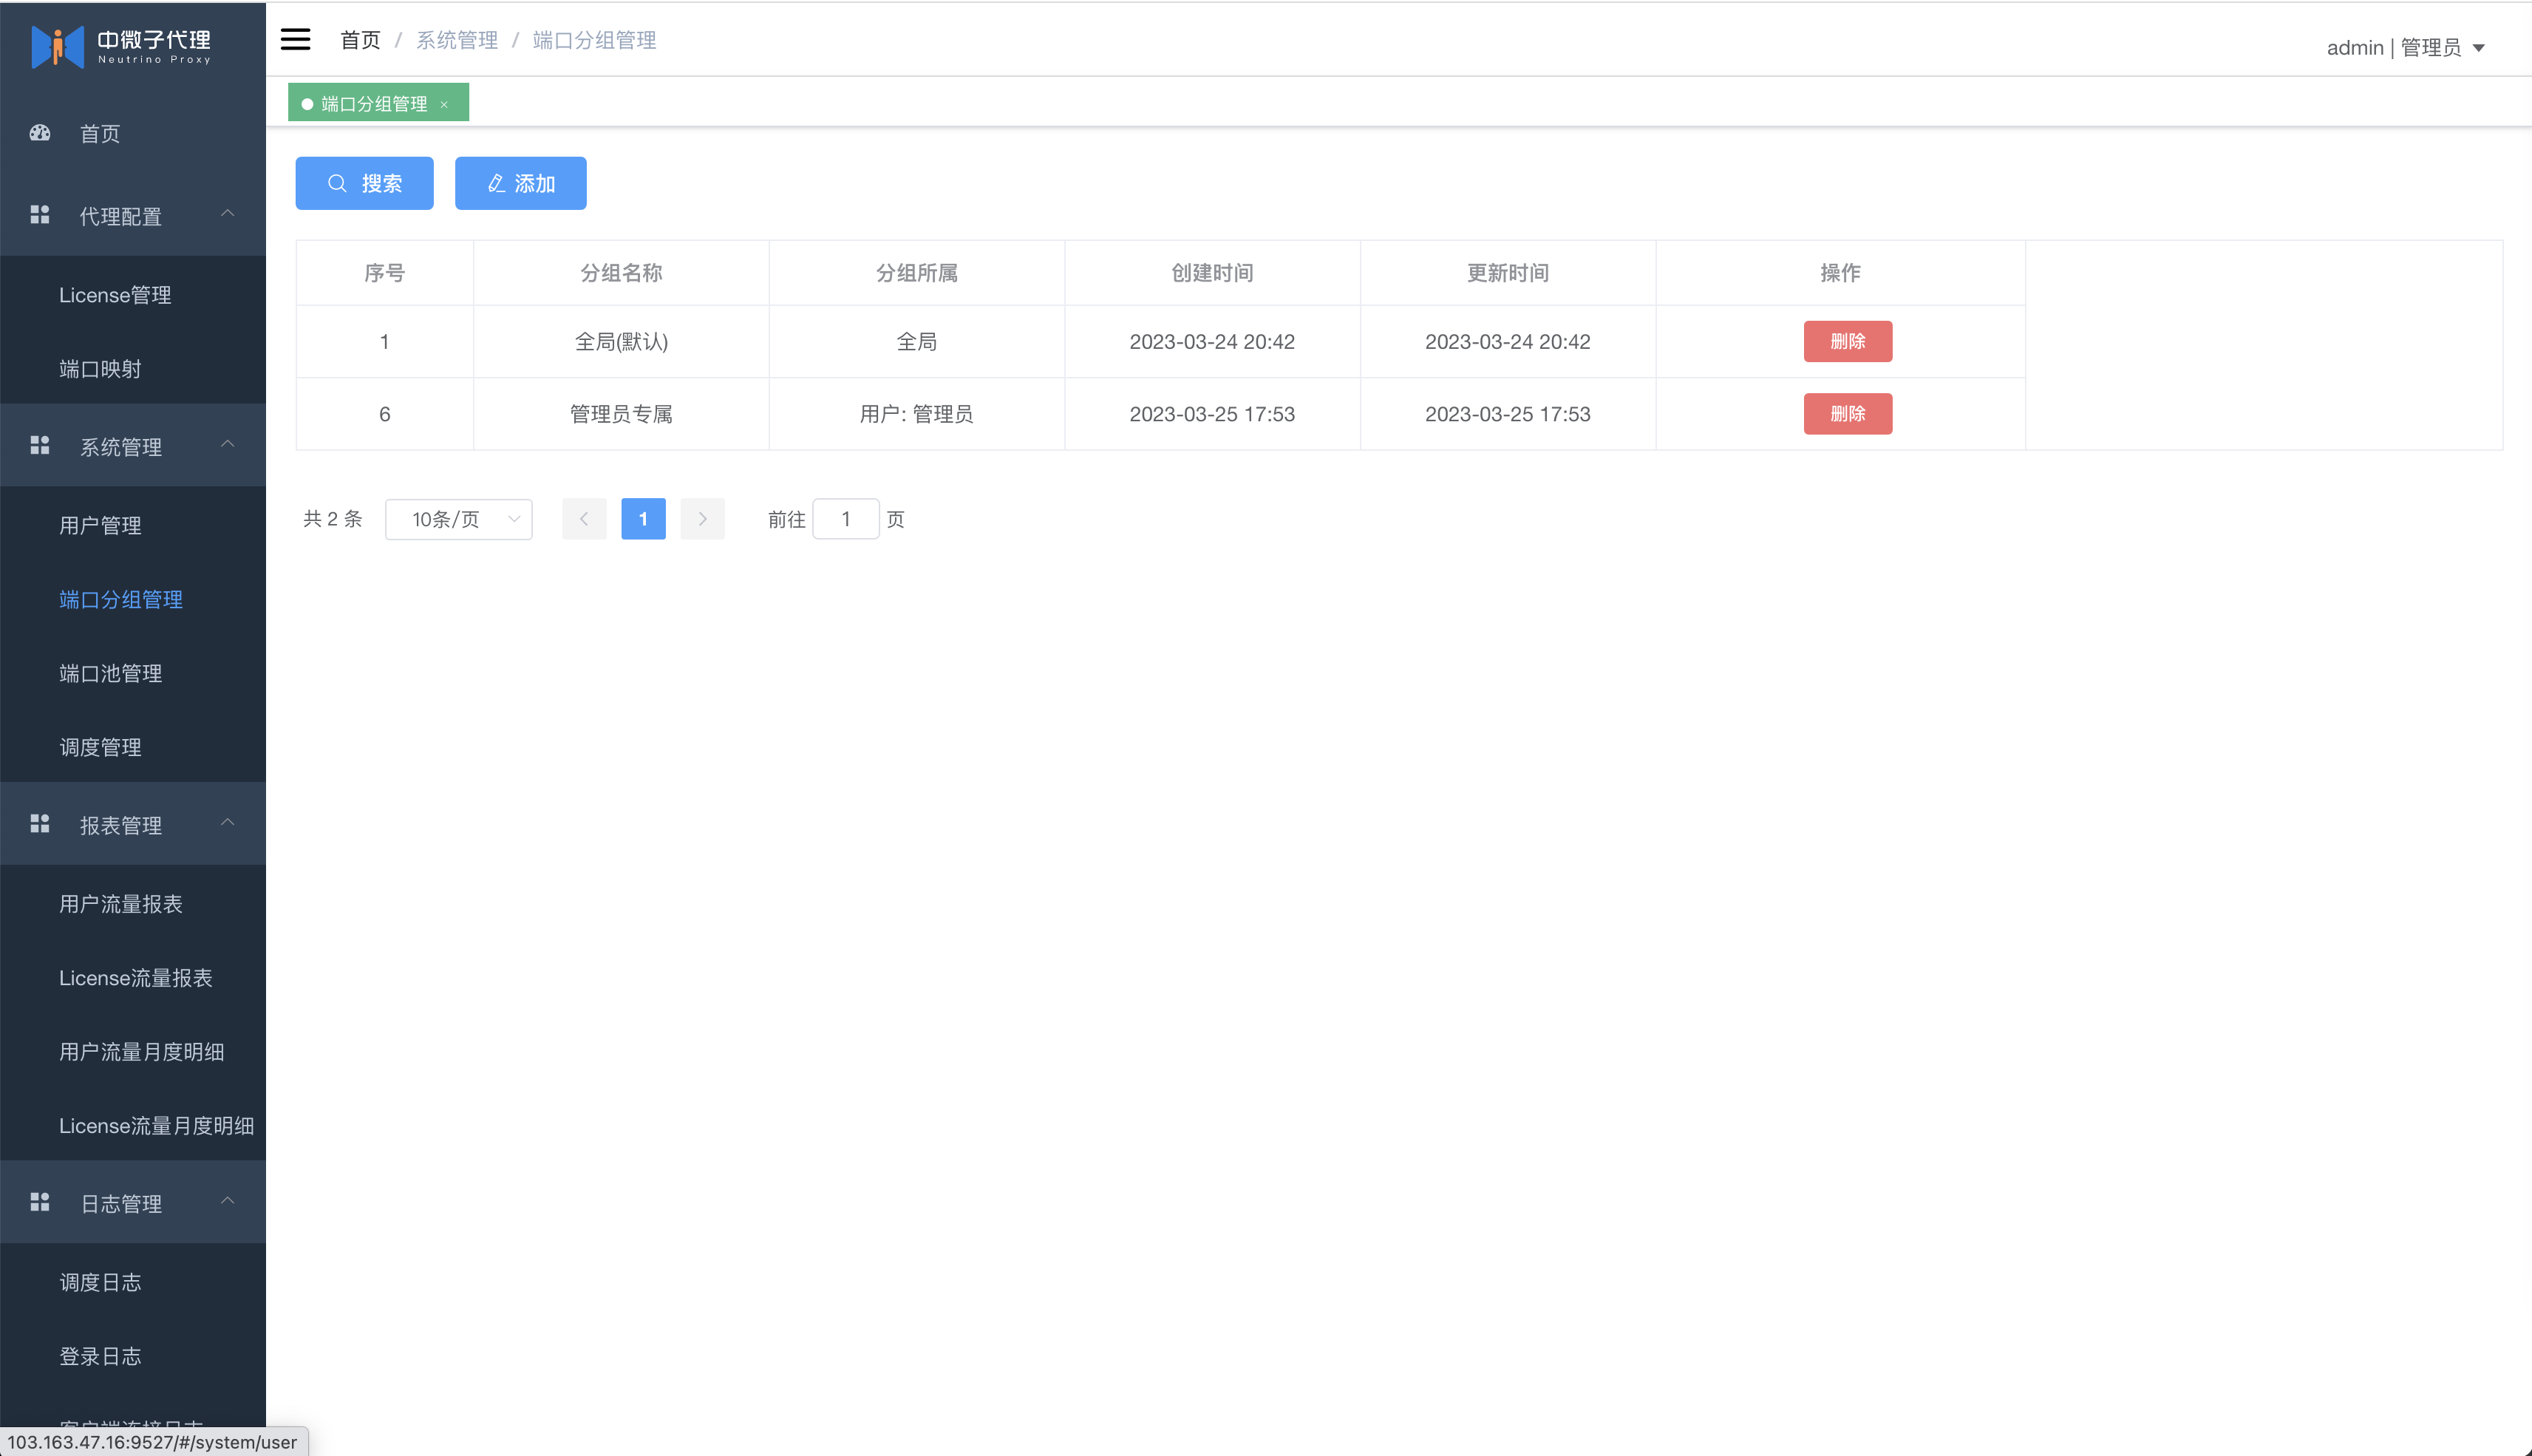Open 端口分组管理 in the sidebar
This screenshot has width=2532, height=1456.
click(x=133, y=599)
